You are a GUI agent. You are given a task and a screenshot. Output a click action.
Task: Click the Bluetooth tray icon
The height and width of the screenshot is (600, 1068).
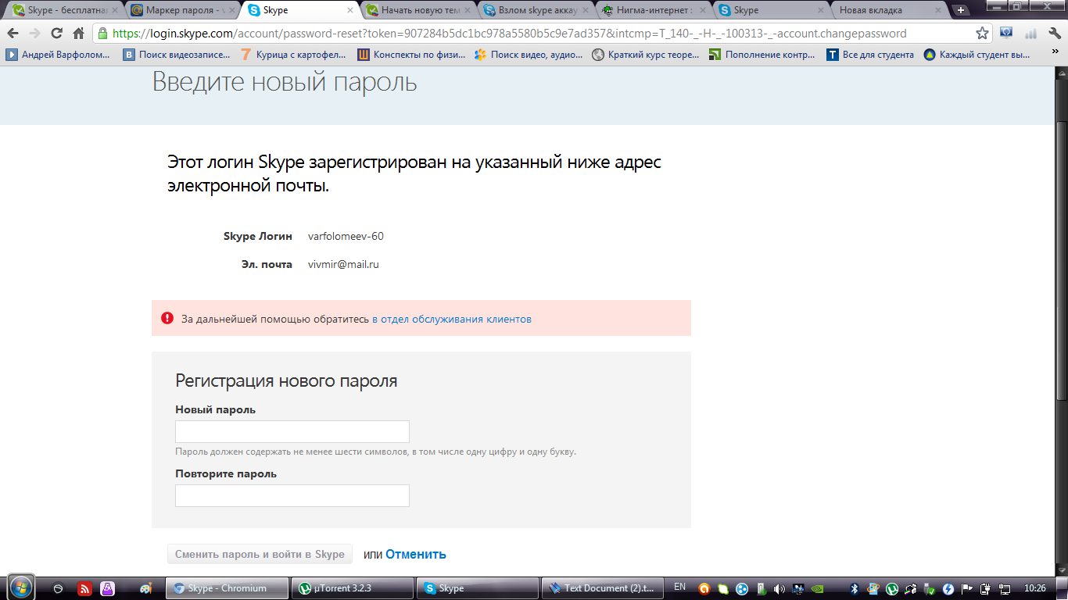tap(855, 588)
